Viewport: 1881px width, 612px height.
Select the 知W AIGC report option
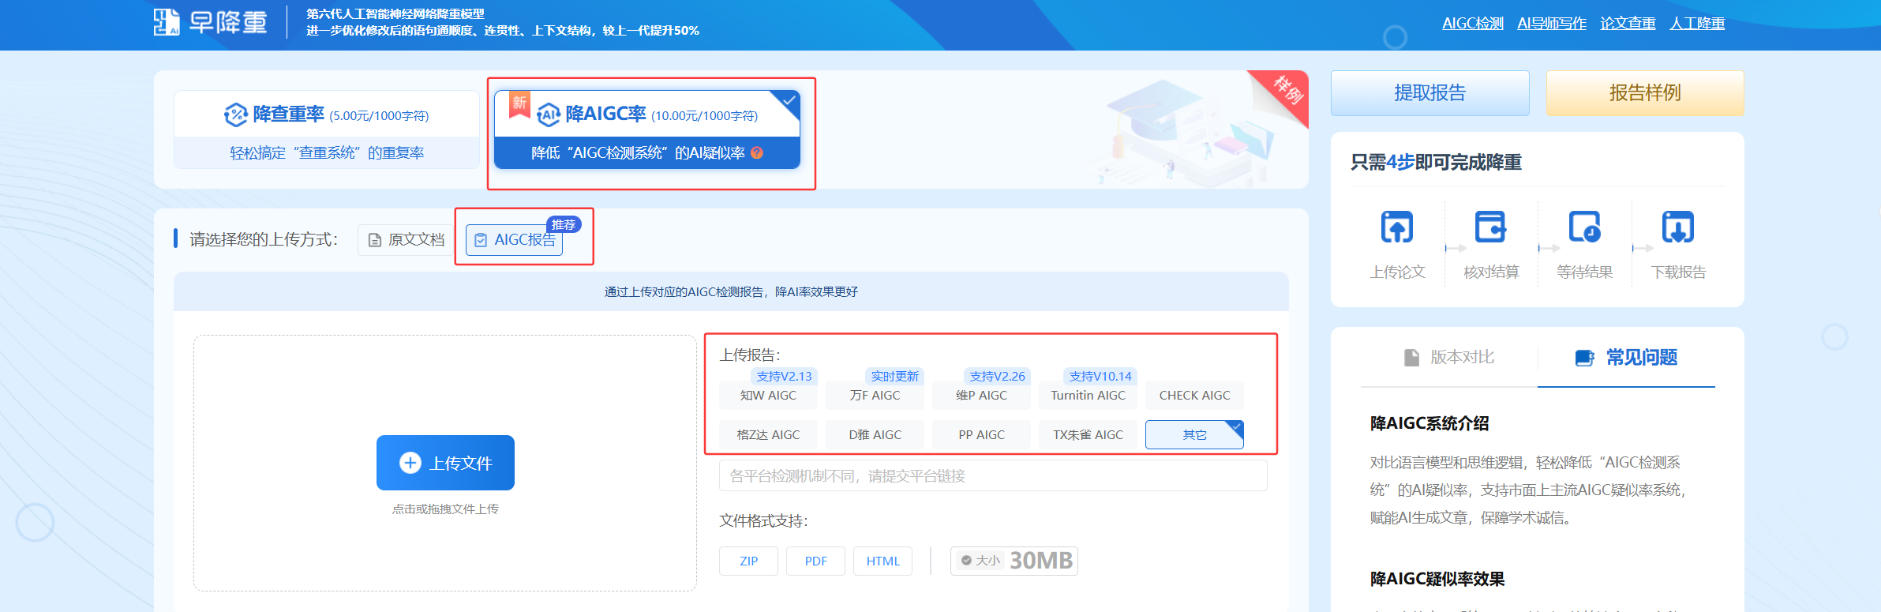(768, 396)
